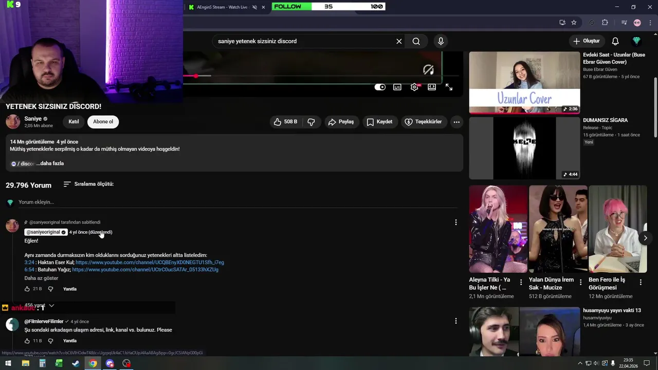Open YouTube account avatar menu
Screen dimensions: 658x370
[636, 41]
